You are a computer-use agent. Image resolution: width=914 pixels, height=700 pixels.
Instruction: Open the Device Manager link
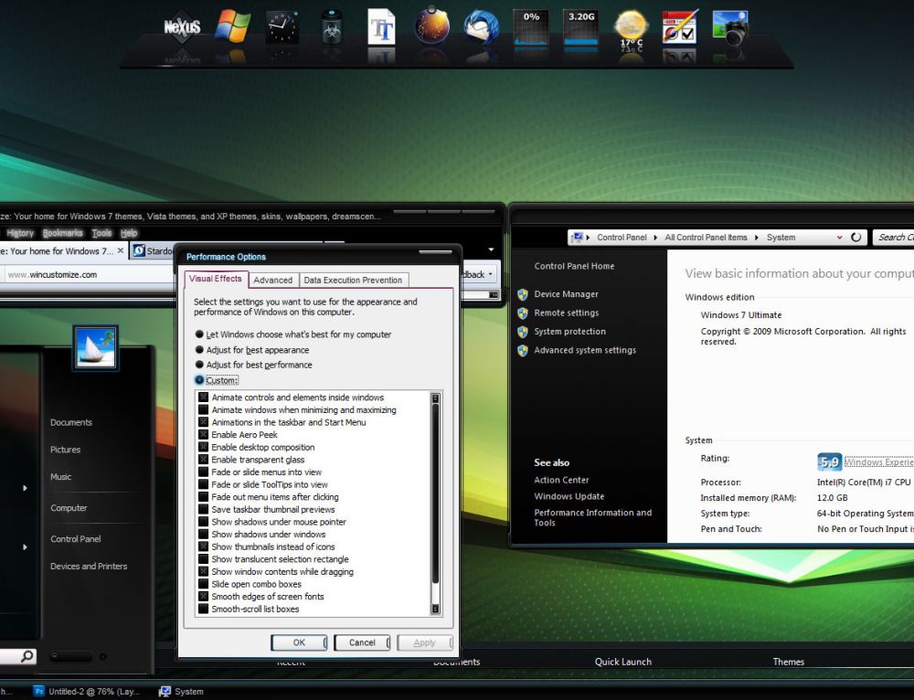tap(566, 294)
